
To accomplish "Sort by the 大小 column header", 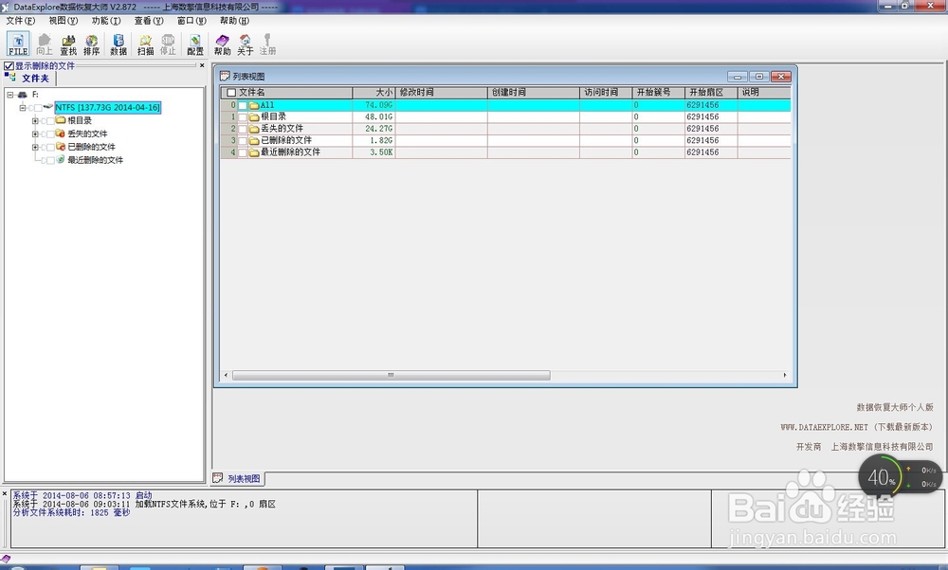I will click(374, 93).
